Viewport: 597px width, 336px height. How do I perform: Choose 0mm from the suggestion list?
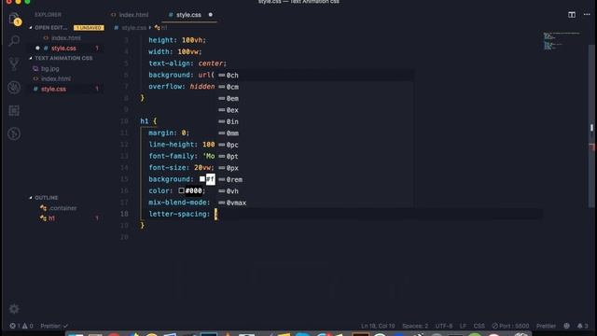click(315, 133)
